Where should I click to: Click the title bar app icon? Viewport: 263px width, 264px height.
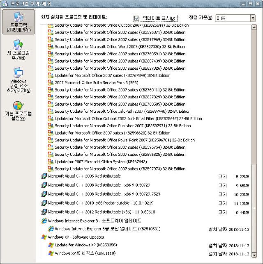[5, 3]
